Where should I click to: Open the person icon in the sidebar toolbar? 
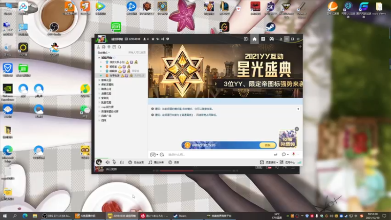[98, 47]
